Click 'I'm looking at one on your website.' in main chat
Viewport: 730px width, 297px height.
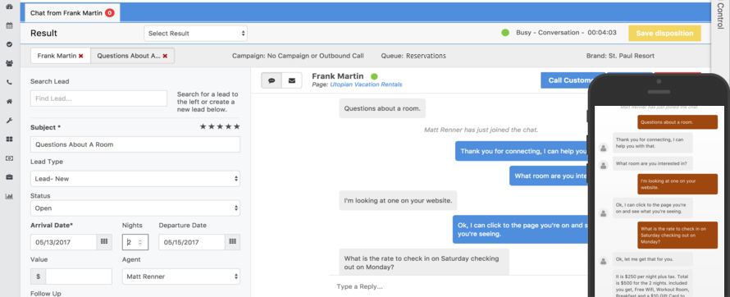(398, 201)
